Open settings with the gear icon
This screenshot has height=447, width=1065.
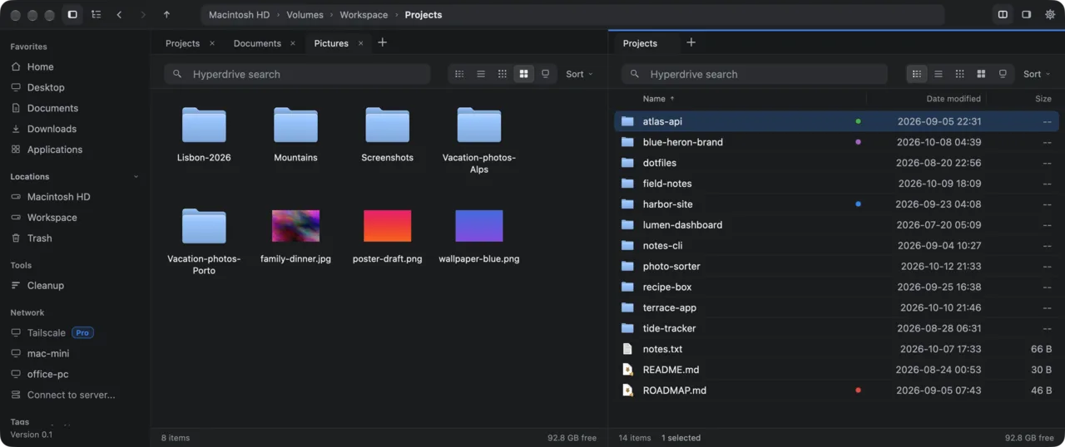click(x=1050, y=15)
